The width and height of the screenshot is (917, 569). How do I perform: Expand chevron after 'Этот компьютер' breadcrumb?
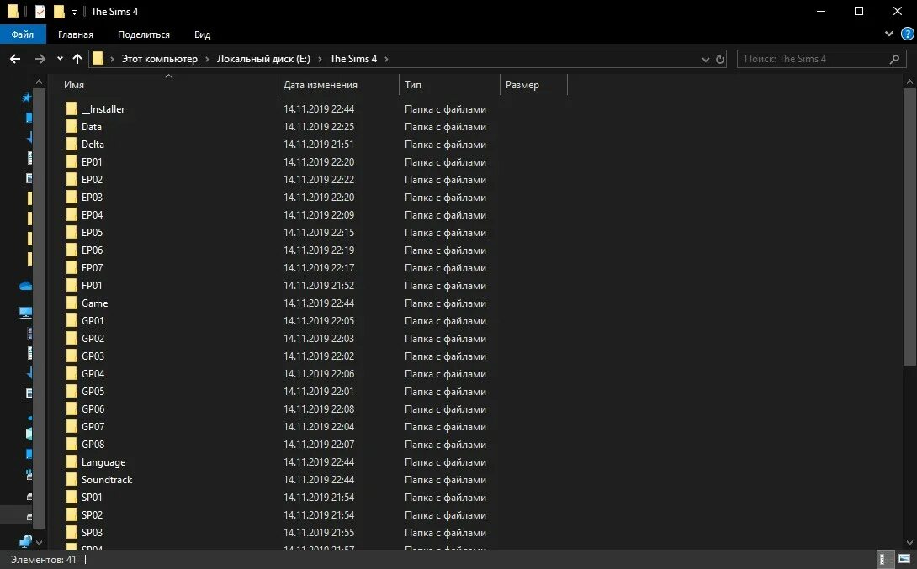[x=207, y=59]
